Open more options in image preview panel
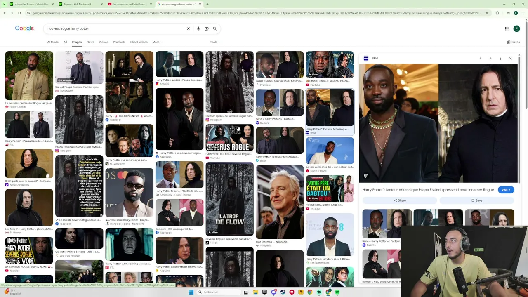The width and height of the screenshot is (528, 297). [500, 58]
